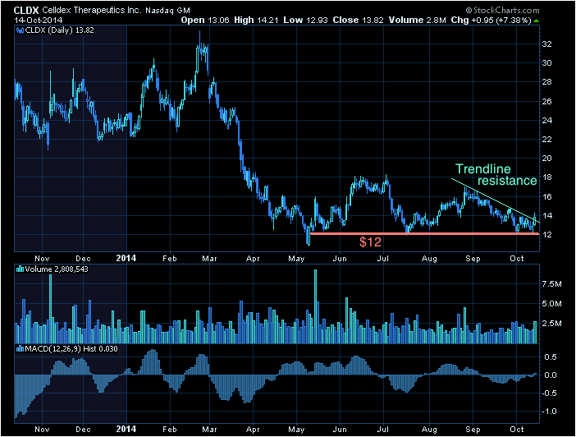Click the 16 price axis label

tap(547, 196)
